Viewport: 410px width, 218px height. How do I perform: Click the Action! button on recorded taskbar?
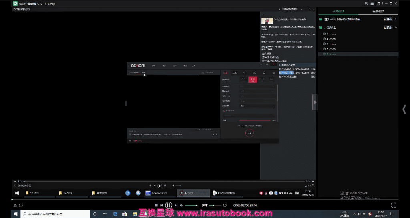(193, 193)
